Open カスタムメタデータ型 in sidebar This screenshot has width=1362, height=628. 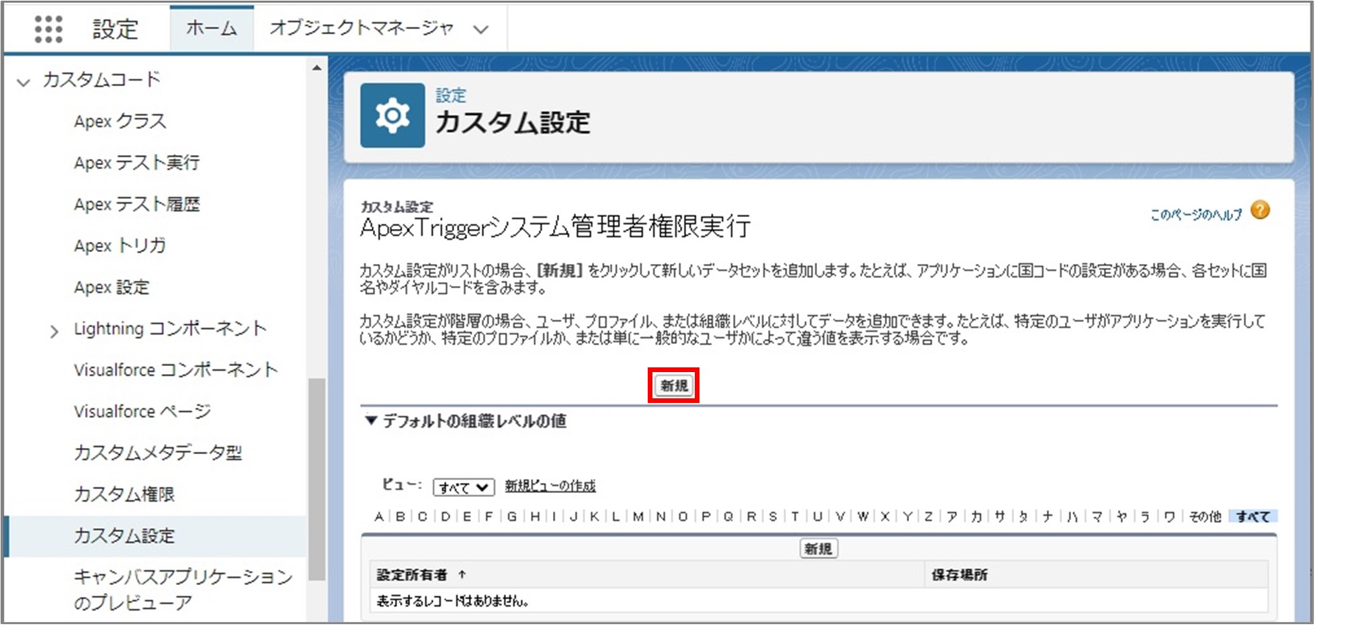click(x=158, y=453)
